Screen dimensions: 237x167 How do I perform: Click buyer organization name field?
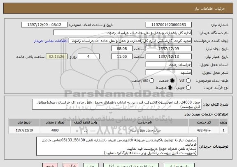[123, 33]
